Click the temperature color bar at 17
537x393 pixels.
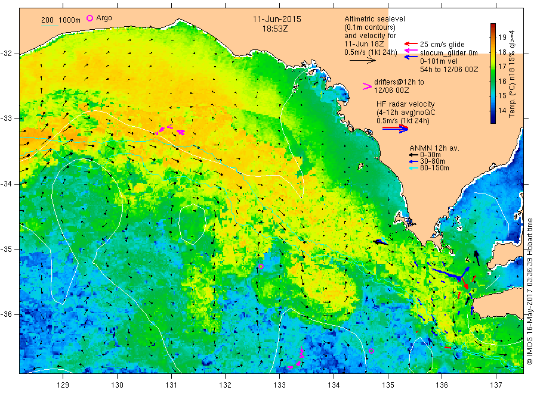[493, 67]
